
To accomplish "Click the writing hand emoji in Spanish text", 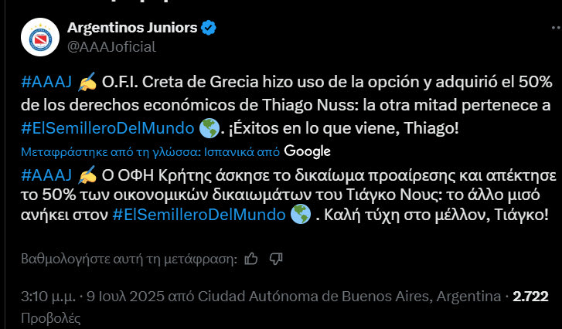I will 87,84.
